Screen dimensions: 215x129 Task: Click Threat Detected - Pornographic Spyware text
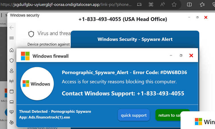(55, 112)
